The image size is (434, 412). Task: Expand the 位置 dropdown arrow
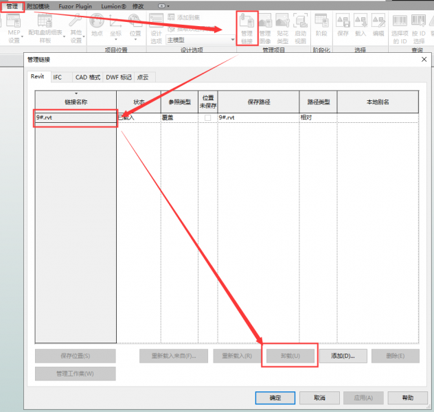[x=135, y=40]
